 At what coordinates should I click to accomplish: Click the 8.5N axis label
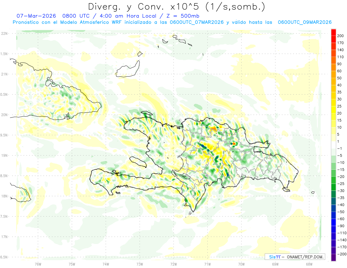[4, 176]
